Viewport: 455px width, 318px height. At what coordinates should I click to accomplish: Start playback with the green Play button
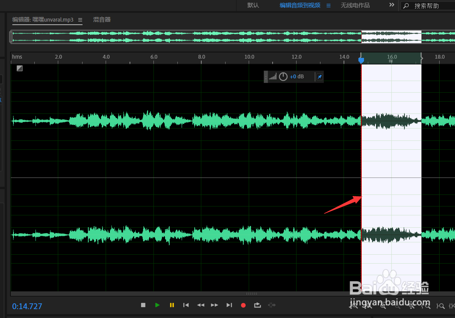[157, 305]
